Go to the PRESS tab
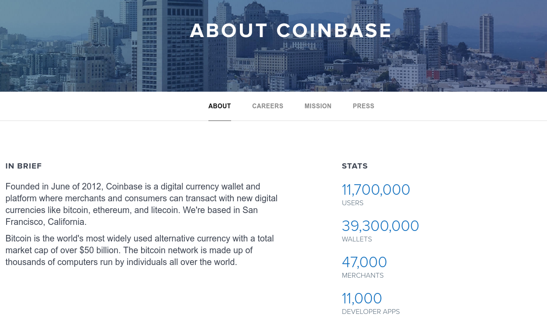The width and height of the screenshot is (547, 334). coord(364,106)
